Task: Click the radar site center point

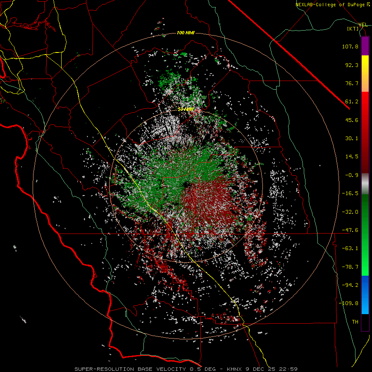Action: pyautogui.click(x=187, y=184)
